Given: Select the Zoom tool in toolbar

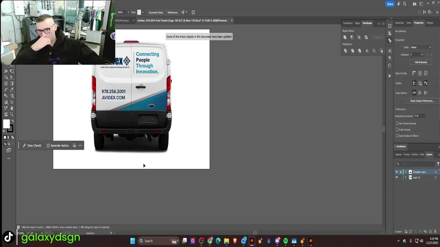Looking at the screenshot, I should [12, 114].
